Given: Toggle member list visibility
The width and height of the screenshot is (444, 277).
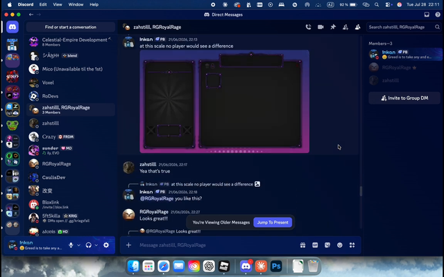Looking at the screenshot, I should (358, 27).
